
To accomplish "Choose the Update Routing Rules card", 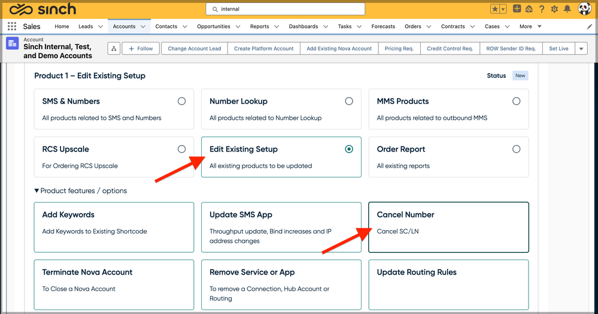I will (448, 285).
